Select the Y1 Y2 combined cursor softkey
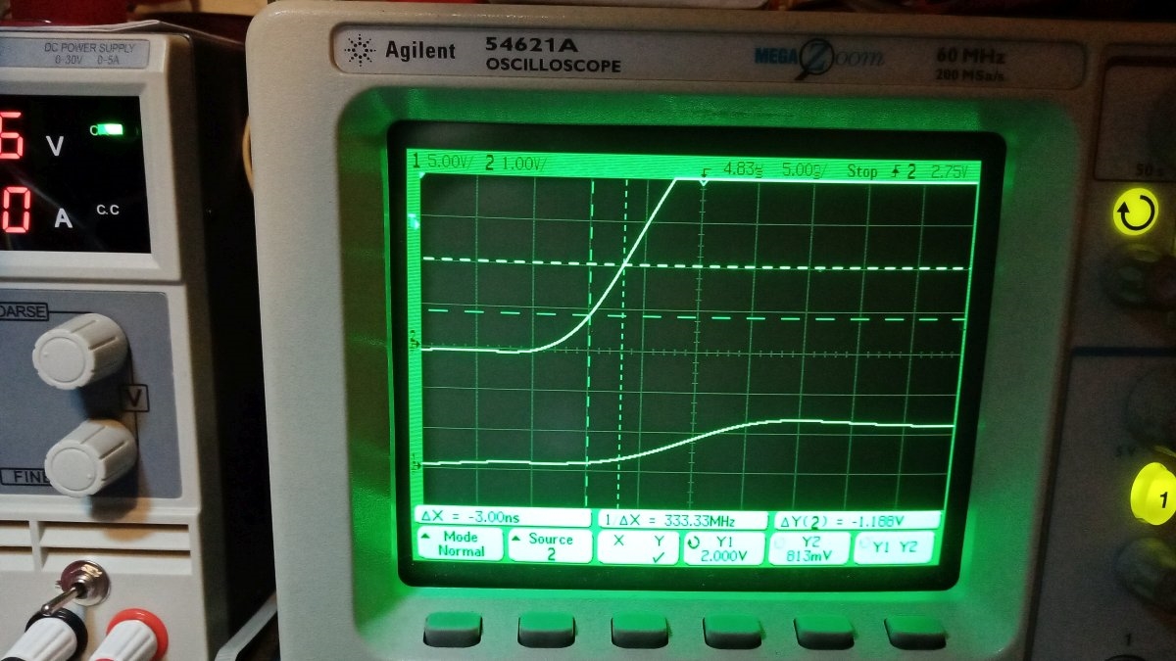Screen dimensions: 1176x661 tap(893, 547)
